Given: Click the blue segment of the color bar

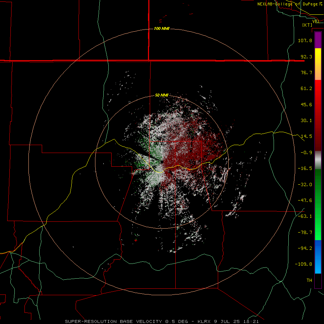Looking at the screenshot, I should click(x=318, y=257).
